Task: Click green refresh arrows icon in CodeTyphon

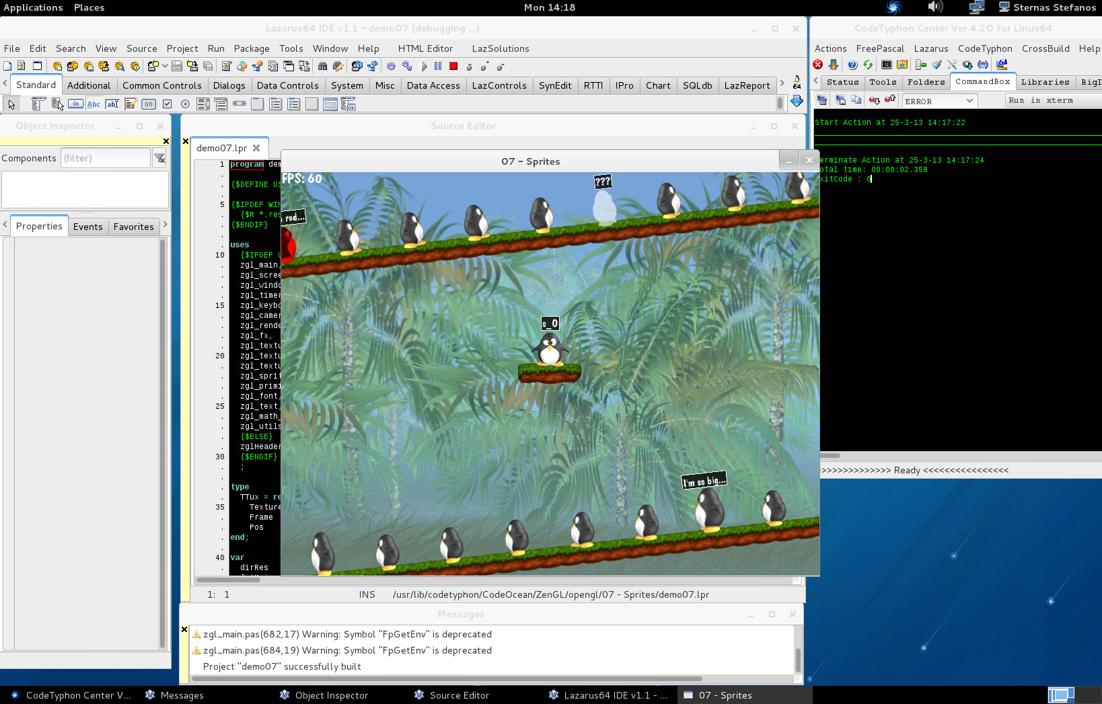Action: [x=868, y=65]
